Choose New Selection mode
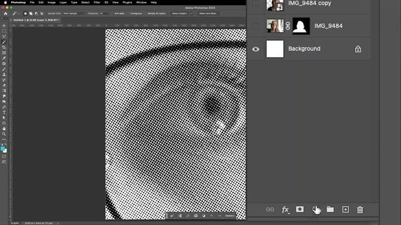401x225 pixels. [x=25, y=14]
